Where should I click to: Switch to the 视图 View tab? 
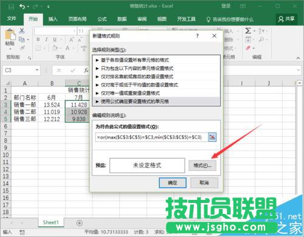[162, 19]
